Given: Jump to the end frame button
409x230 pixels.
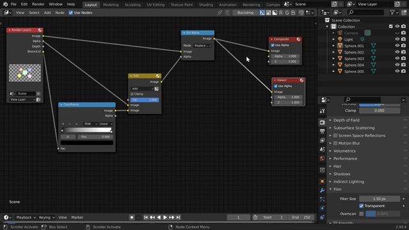Looking at the screenshot, I should click(178, 217).
